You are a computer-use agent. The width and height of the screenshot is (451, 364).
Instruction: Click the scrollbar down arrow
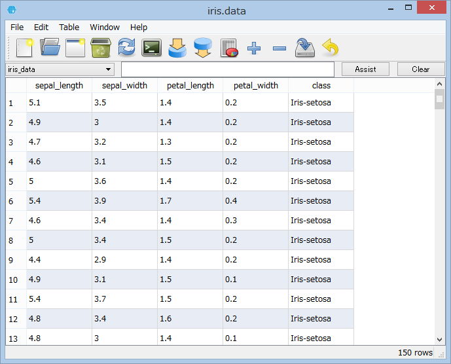(439, 340)
